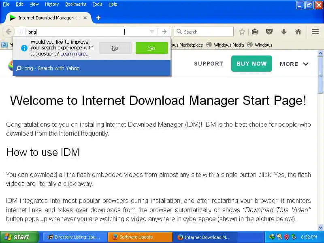
Task: Click the SUPPORT navigation link
Action: (209, 64)
